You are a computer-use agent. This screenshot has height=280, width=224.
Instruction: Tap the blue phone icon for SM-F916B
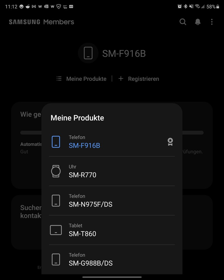click(56, 142)
